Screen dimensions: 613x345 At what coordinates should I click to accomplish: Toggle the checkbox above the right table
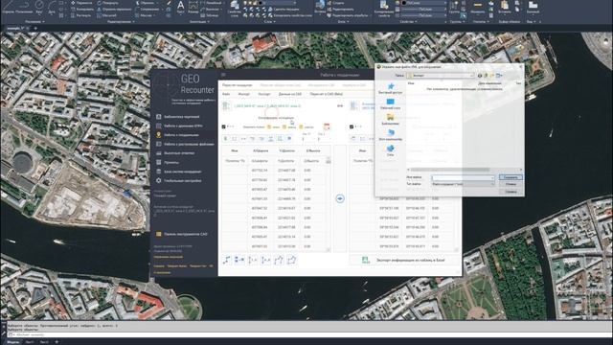click(352, 126)
